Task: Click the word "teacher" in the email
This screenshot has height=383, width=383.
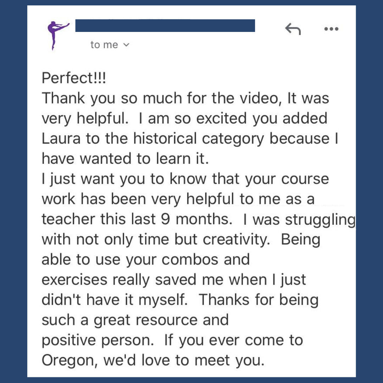Action: (68, 219)
